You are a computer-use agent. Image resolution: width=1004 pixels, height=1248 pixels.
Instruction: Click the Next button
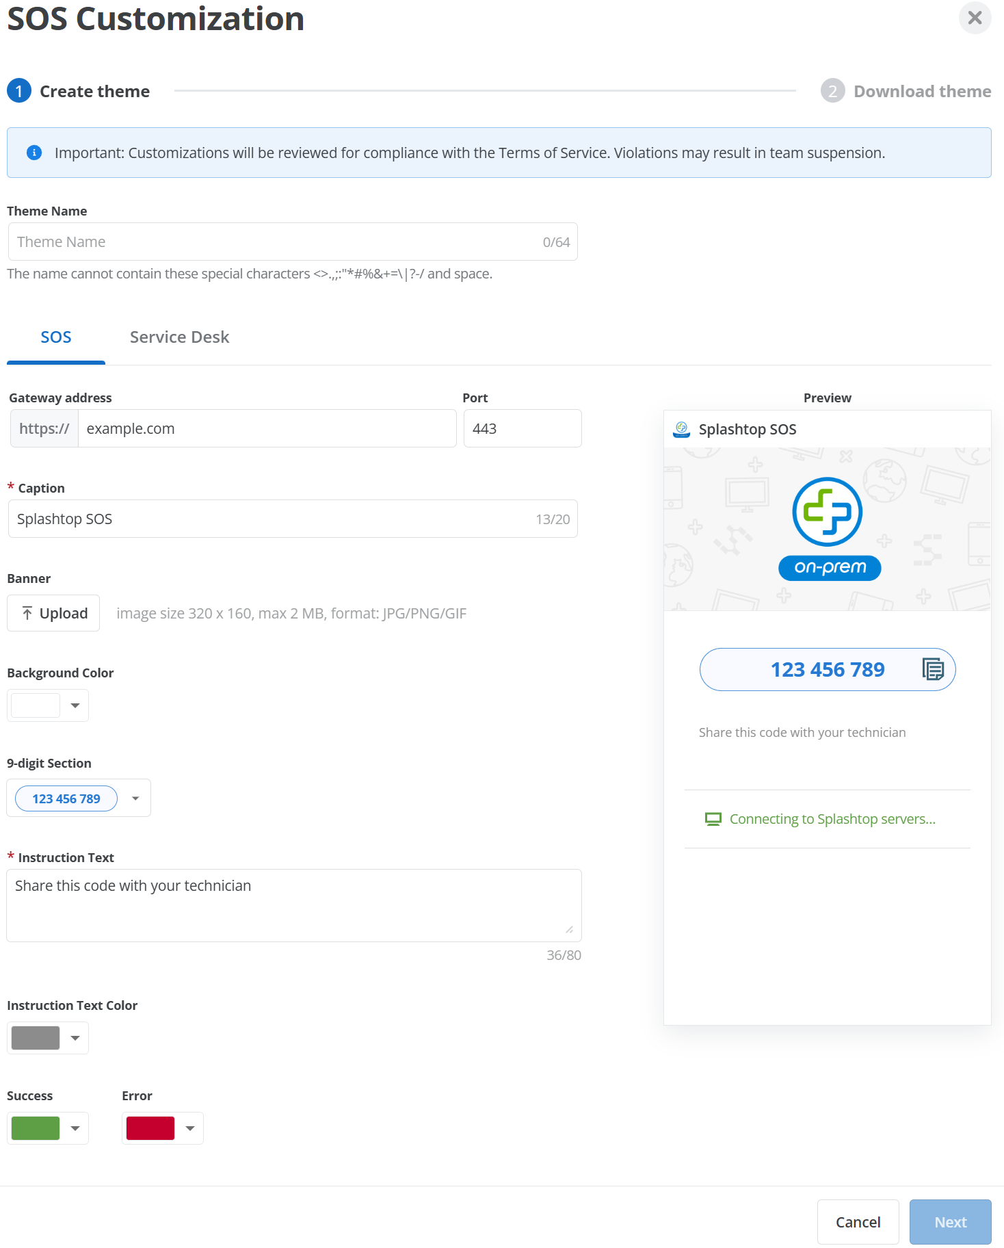click(950, 1222)
